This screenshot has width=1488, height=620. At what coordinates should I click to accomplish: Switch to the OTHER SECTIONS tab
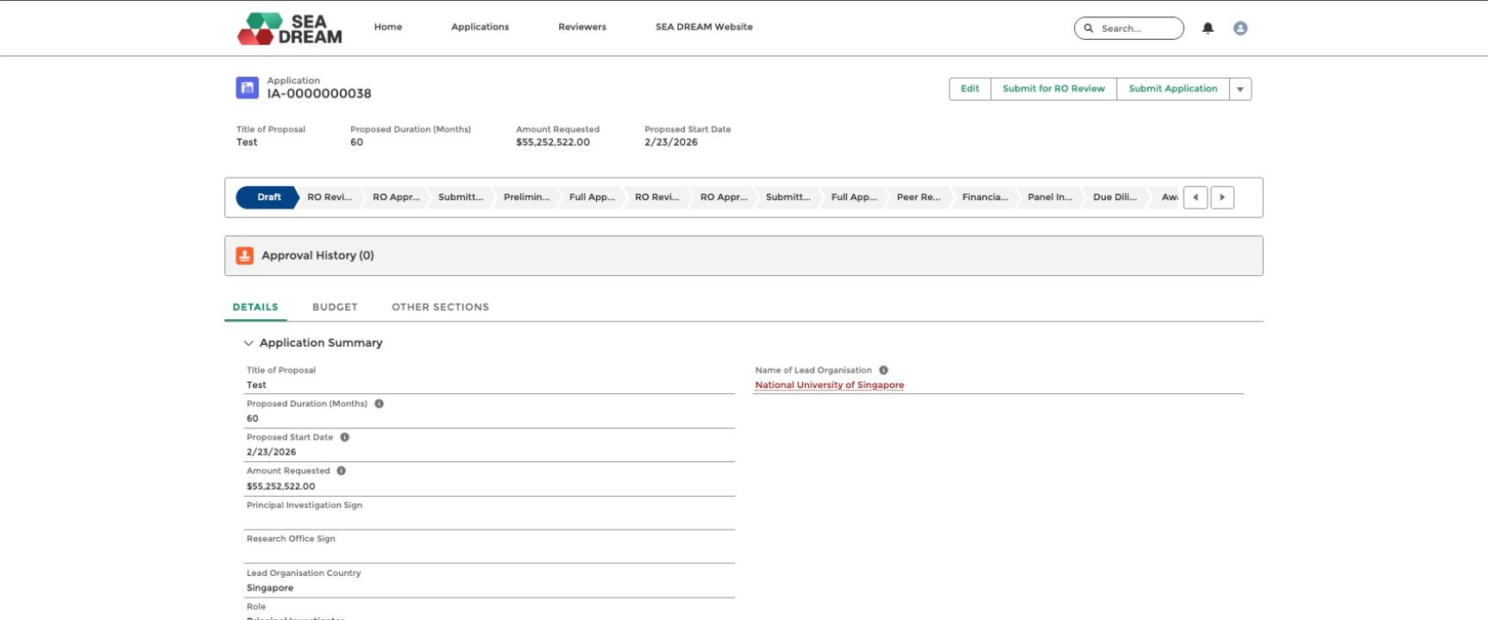[x=440, y=307]
